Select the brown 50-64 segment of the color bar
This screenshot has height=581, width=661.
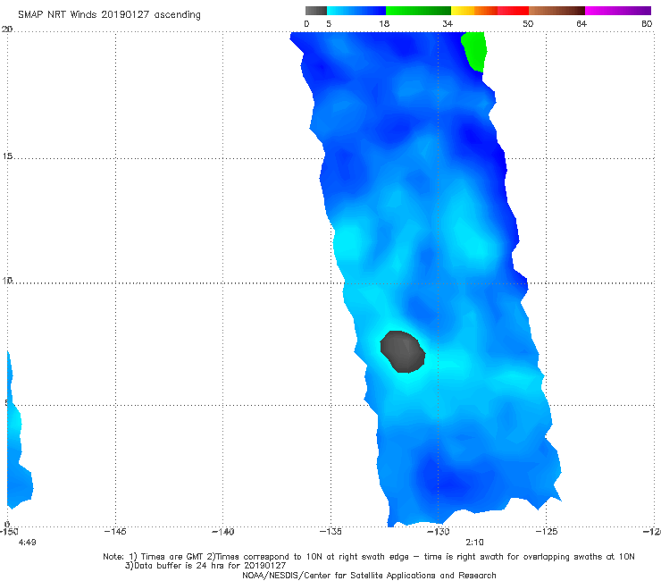[556, 11]
